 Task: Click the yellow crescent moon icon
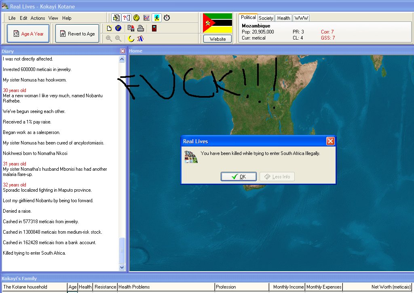pos(131,38)
